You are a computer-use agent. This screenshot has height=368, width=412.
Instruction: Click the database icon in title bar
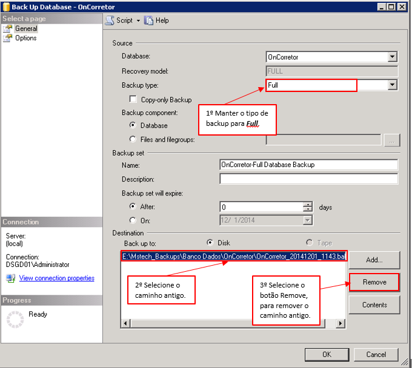[x=6, y=7]
